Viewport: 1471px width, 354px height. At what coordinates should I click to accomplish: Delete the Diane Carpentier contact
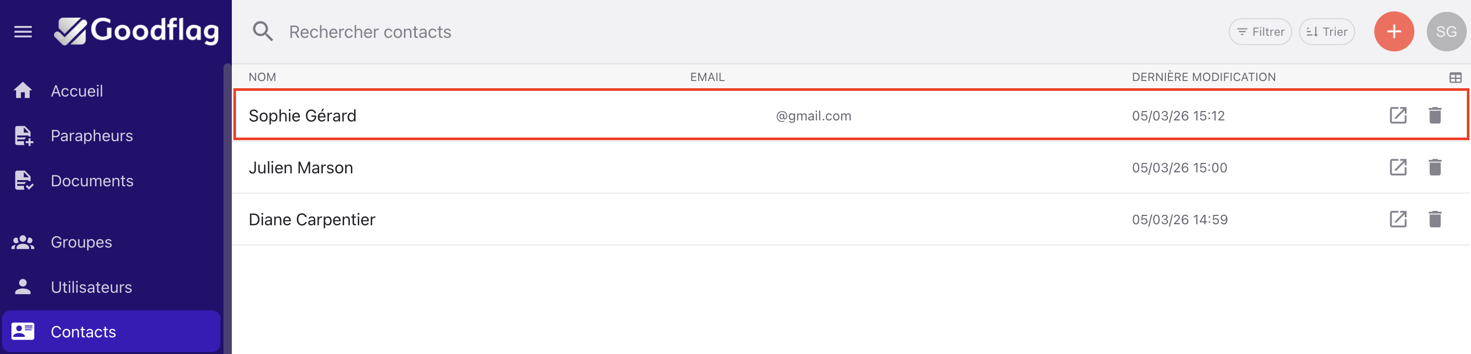pos(1435,220)
